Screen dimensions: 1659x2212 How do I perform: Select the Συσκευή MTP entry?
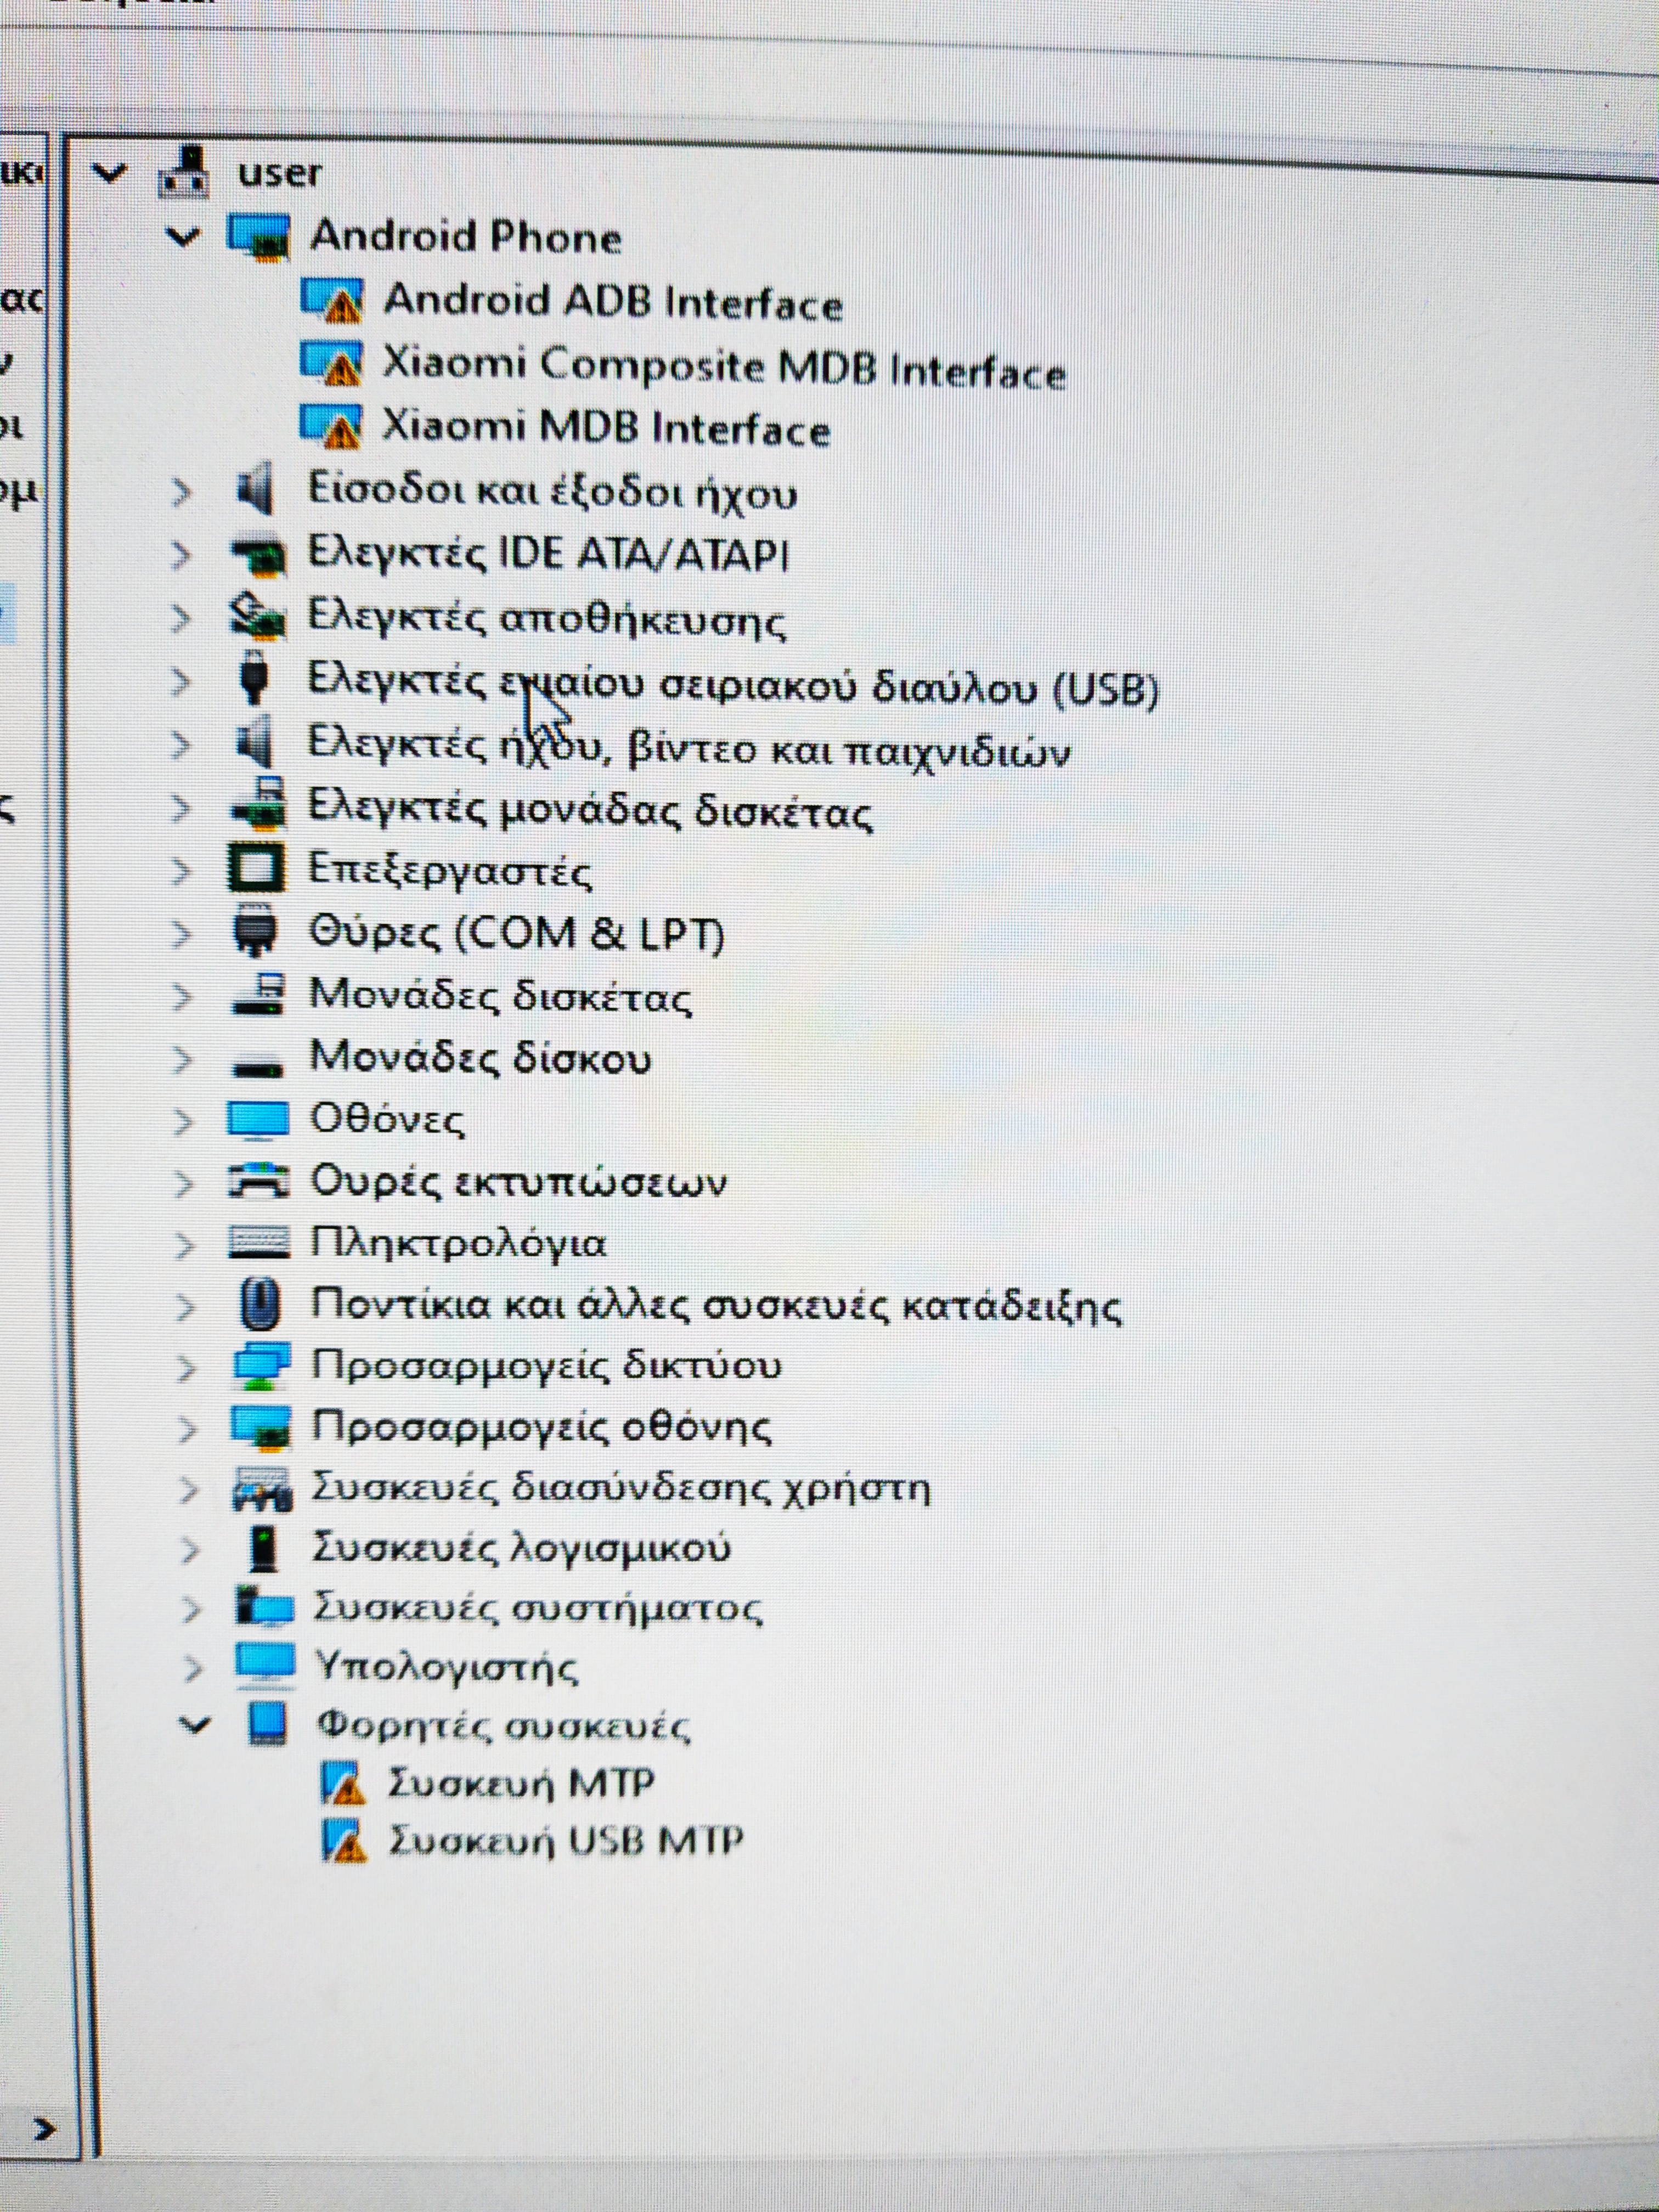521,1783
